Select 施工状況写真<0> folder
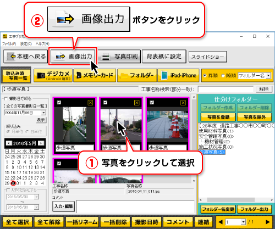Viewport: 275px width, 229px height. click(x=216, y=147)
